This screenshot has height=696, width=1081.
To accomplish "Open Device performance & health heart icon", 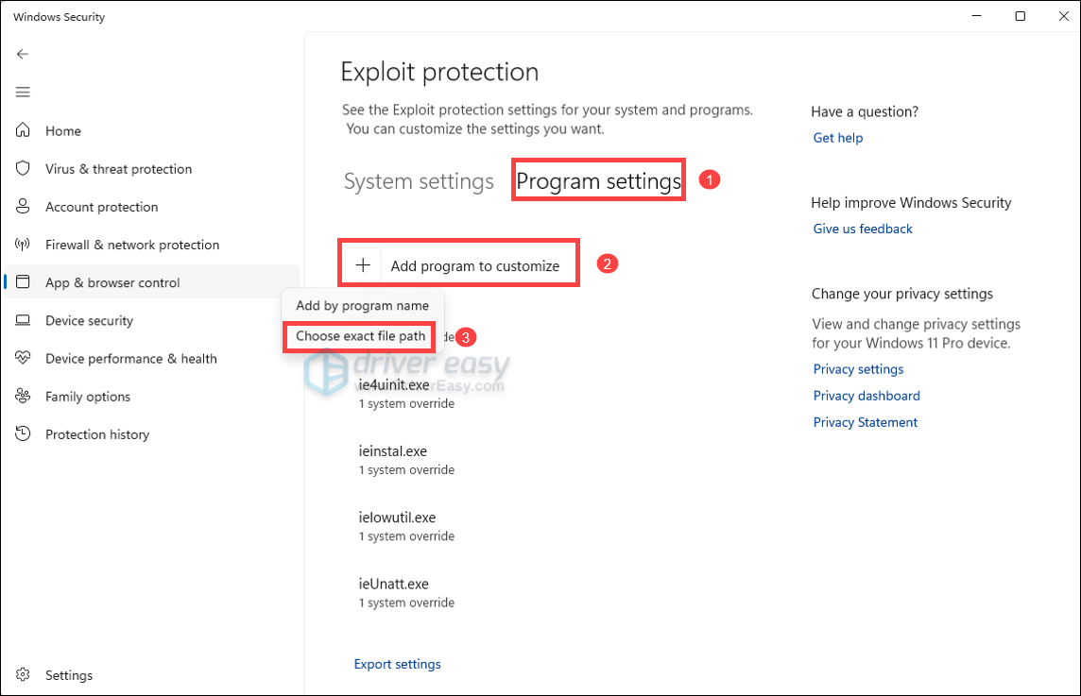I will (25, 359).
